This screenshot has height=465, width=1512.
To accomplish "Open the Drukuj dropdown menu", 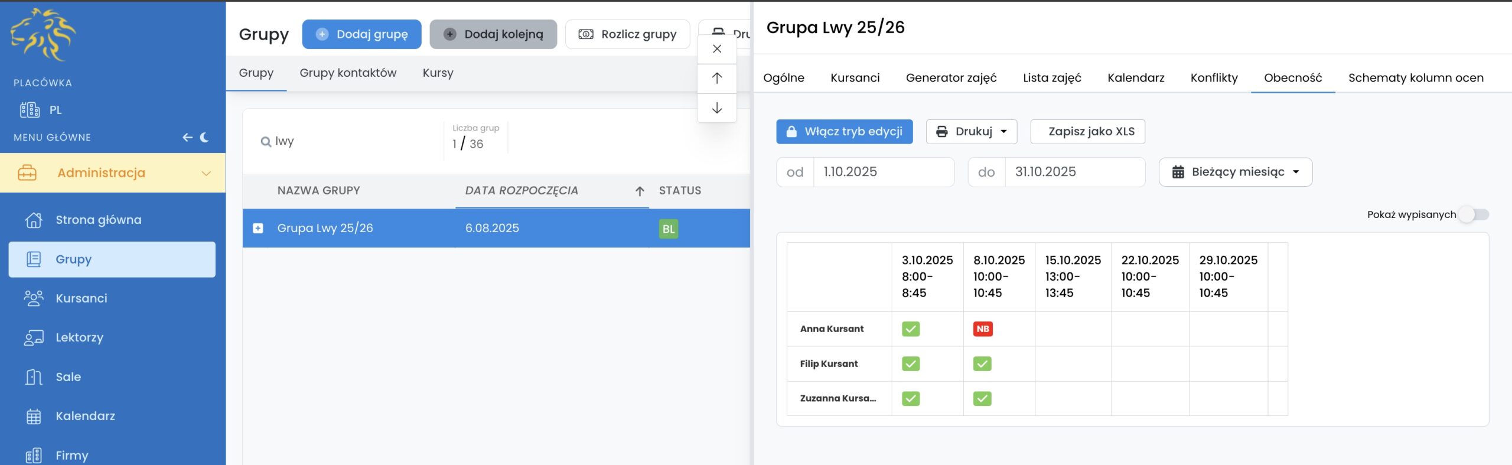I will click(x=971, y=132).
